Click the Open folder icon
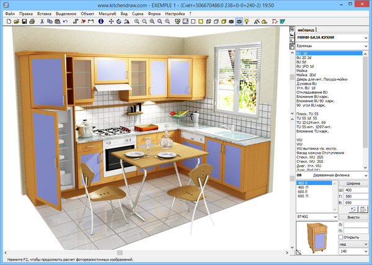The width and height of the screenshot is (372, 265). 15,21
